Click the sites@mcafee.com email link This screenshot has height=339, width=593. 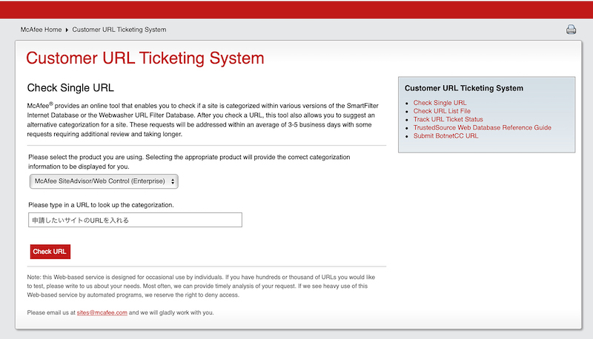click(102, 312)
